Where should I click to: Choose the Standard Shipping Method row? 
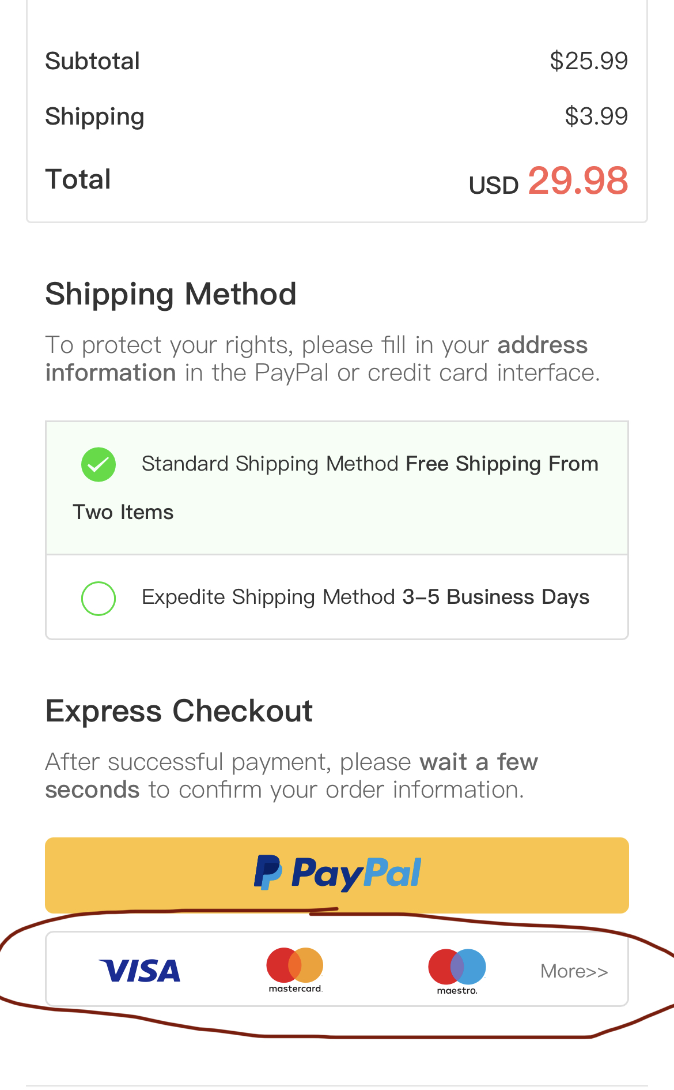coord(337,488)
